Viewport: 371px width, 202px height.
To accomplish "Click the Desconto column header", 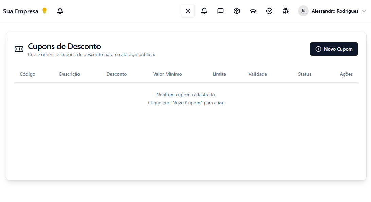I will pyautogui.click(x=117, y=74).
